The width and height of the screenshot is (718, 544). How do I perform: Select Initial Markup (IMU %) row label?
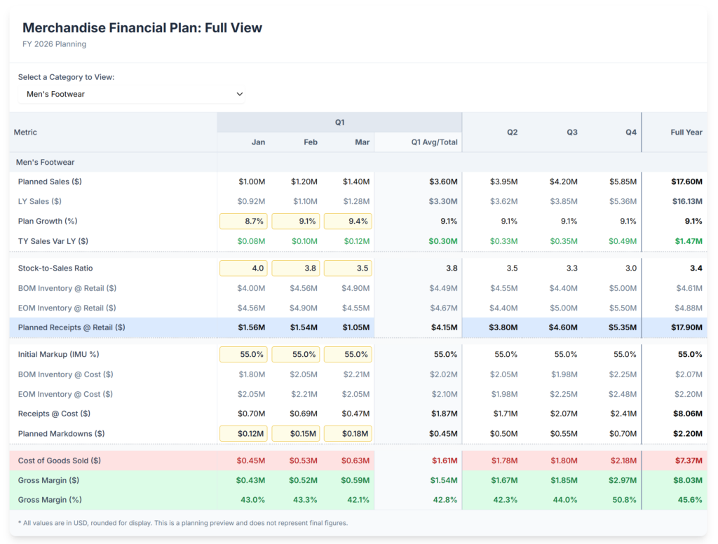pos(59,355)
